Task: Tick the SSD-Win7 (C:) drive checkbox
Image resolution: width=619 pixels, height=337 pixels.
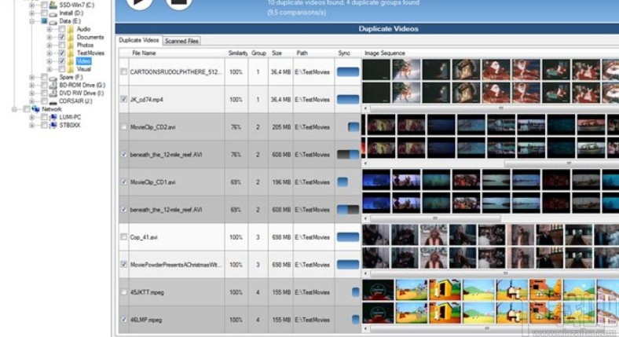Action: tap(44, 5)
